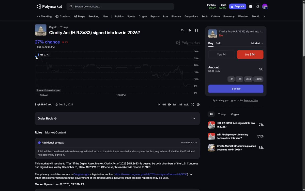Open the notifications bell
The width and height of the screenshot is (305, 191).
click(x=257, y=6)
